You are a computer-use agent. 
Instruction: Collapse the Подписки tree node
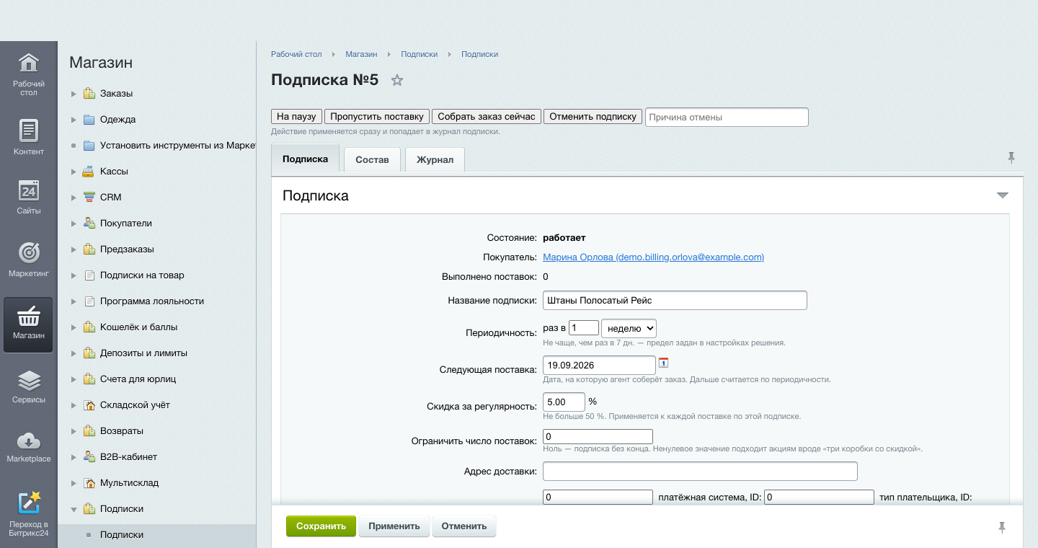point(74,509)
